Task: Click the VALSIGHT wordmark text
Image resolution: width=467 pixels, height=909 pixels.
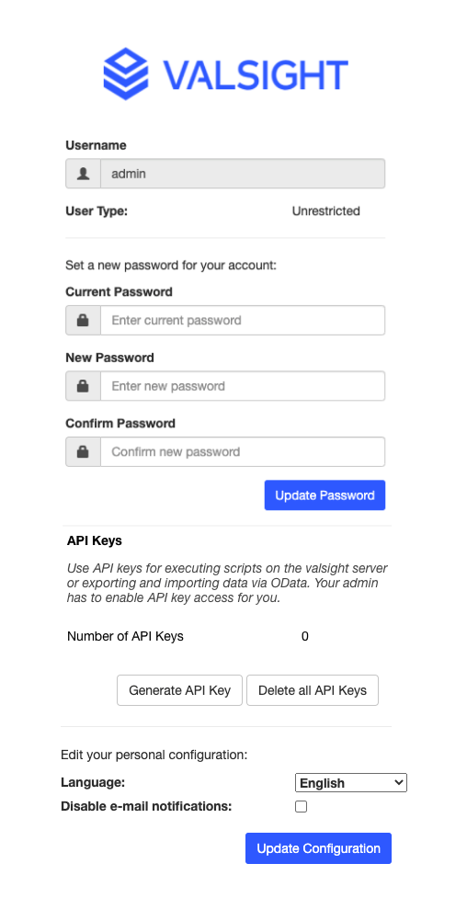Action: coord(256,74)
